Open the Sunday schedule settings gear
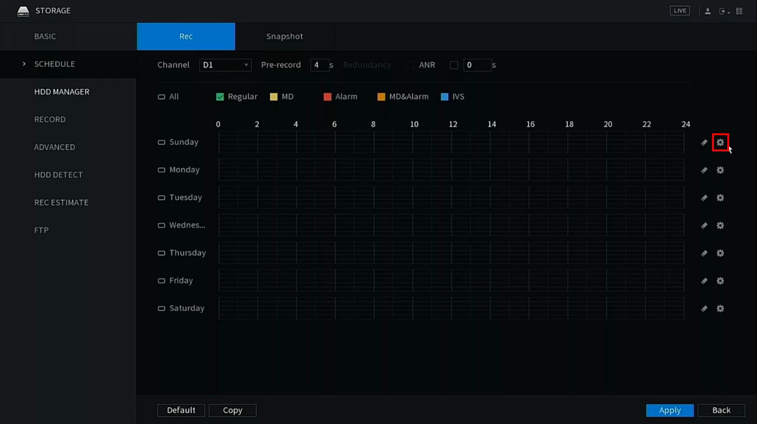 720,143
